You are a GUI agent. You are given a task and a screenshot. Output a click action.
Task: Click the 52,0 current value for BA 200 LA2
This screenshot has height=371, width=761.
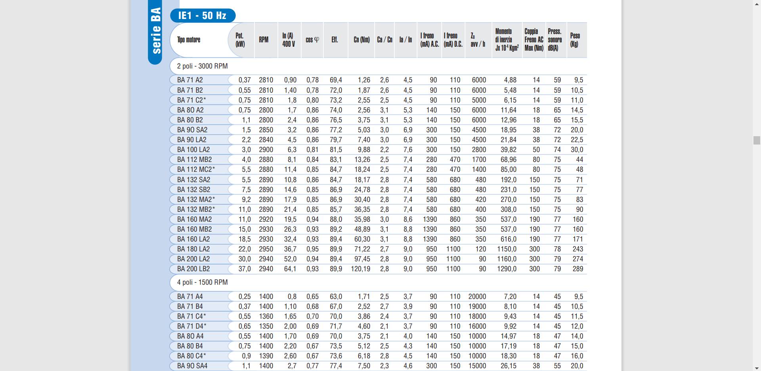pos(290,259)
